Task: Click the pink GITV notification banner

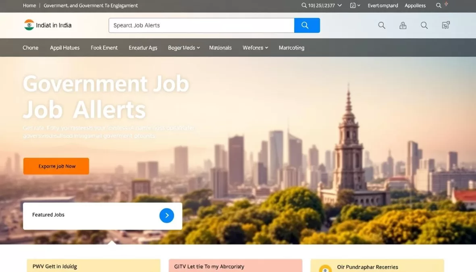Action: coord(235,266)
